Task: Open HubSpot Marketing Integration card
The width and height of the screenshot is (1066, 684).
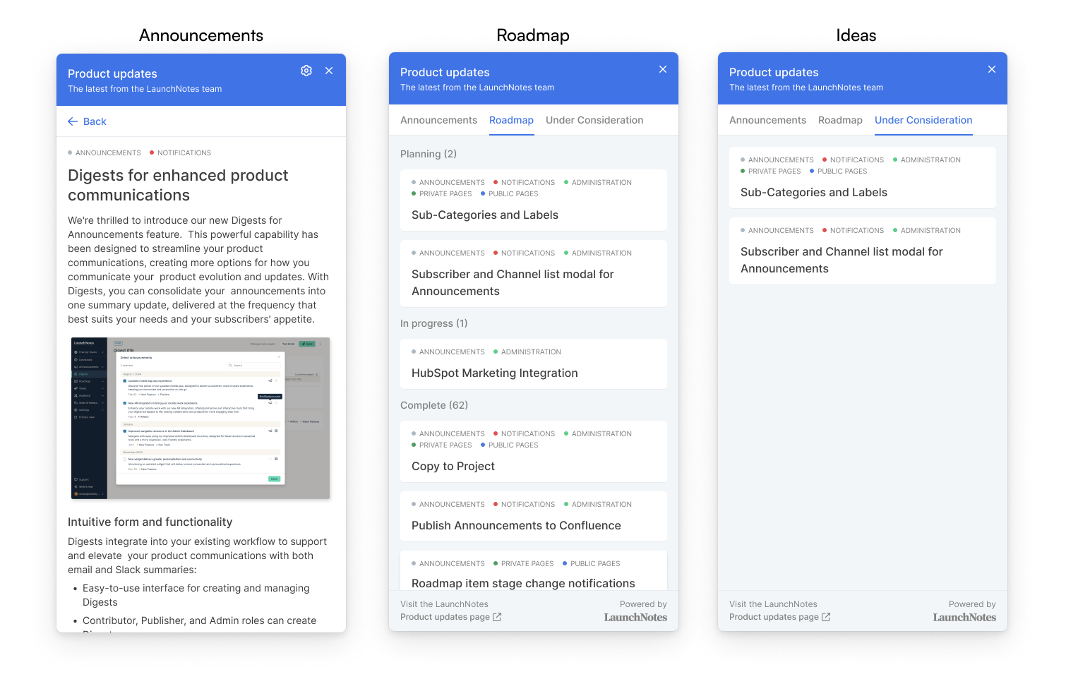Action: (x=534, y=364)
